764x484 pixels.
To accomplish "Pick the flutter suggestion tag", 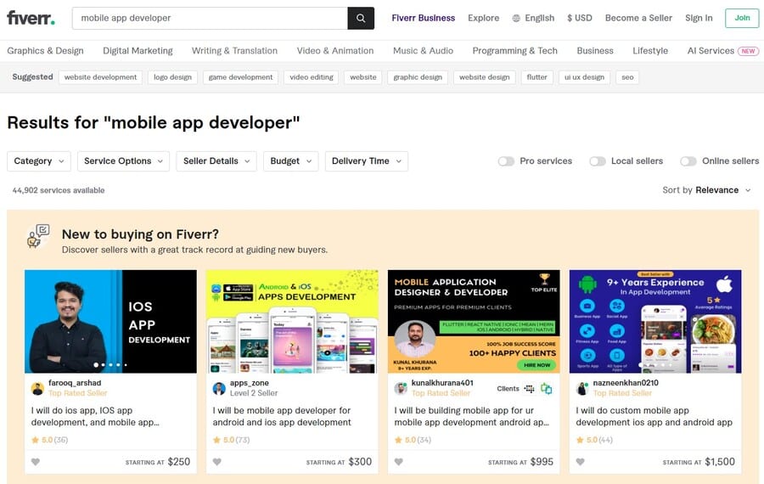I will point(537,77).
